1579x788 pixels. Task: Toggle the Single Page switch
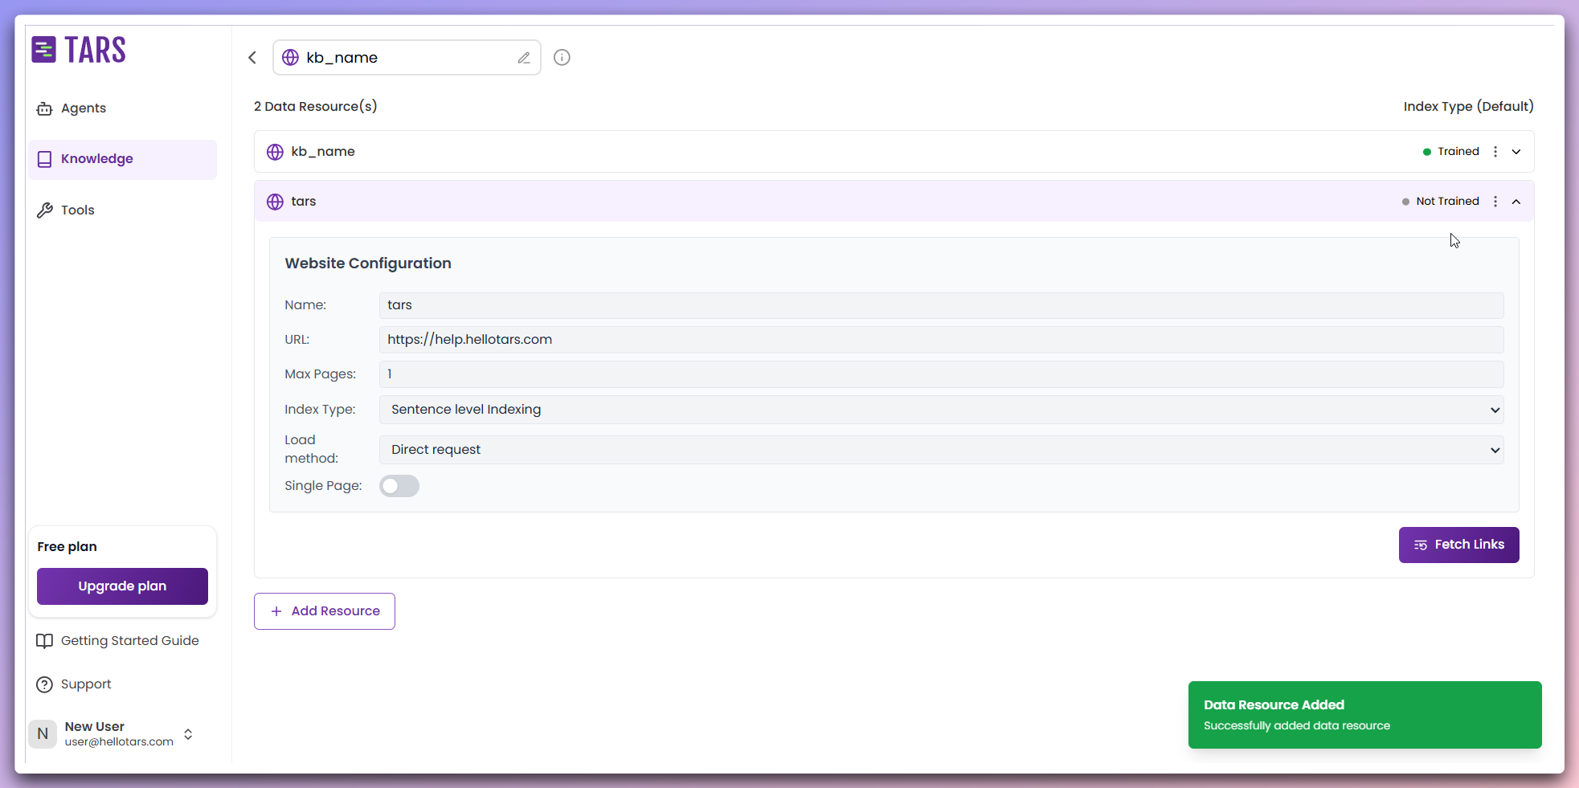coord(399,486)
